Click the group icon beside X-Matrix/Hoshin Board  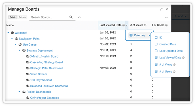click(x=27, y=56)
